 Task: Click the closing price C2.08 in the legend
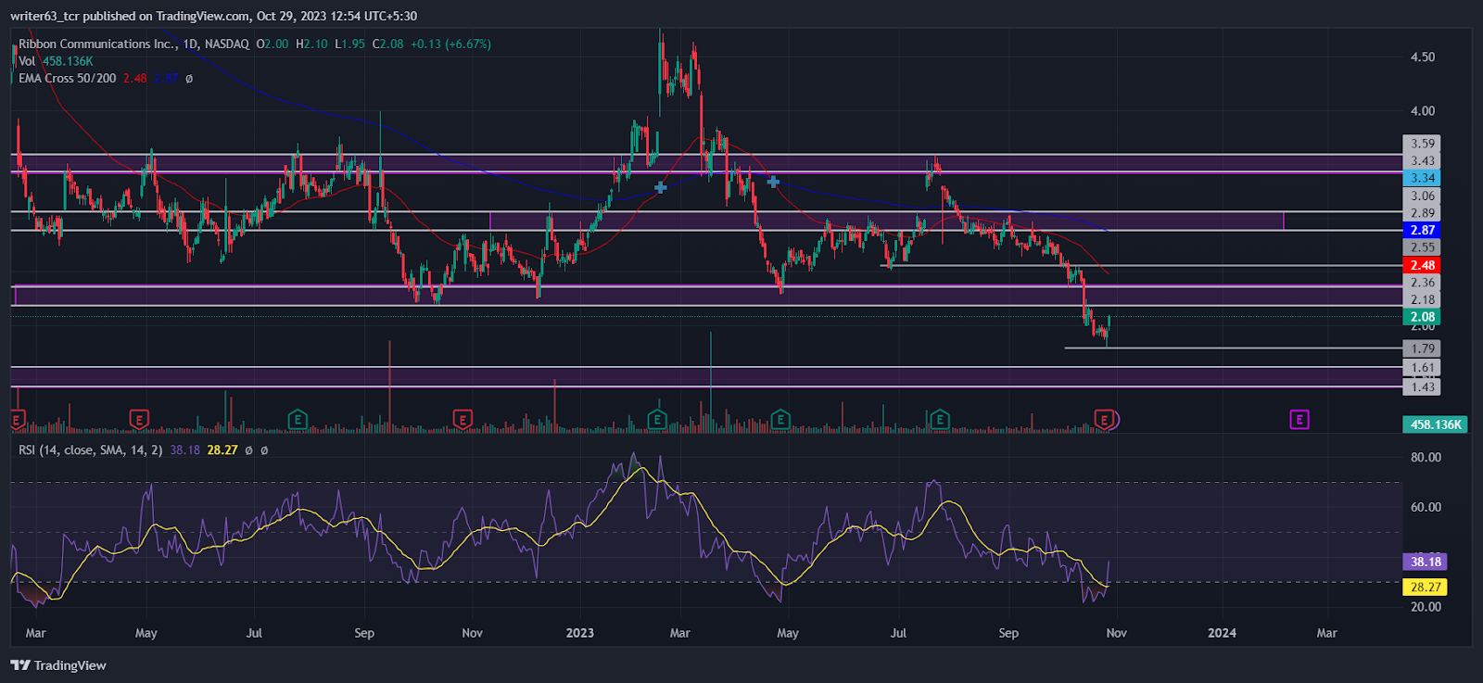(388, 44)
